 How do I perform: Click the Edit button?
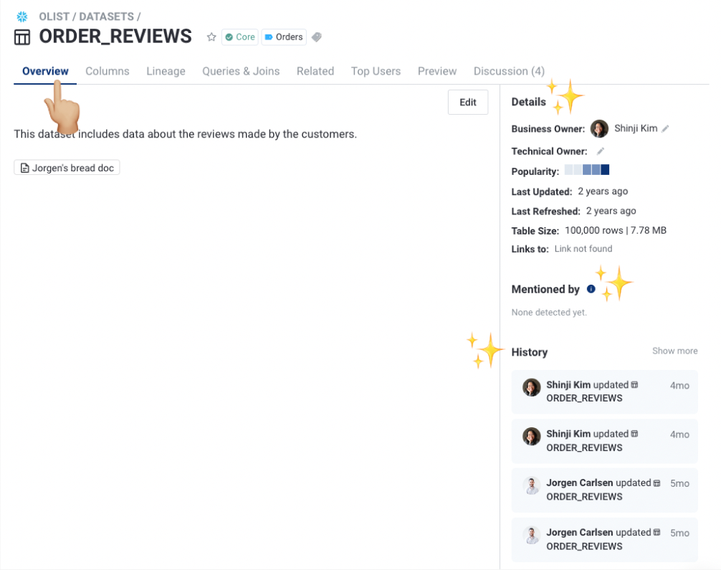467,103
